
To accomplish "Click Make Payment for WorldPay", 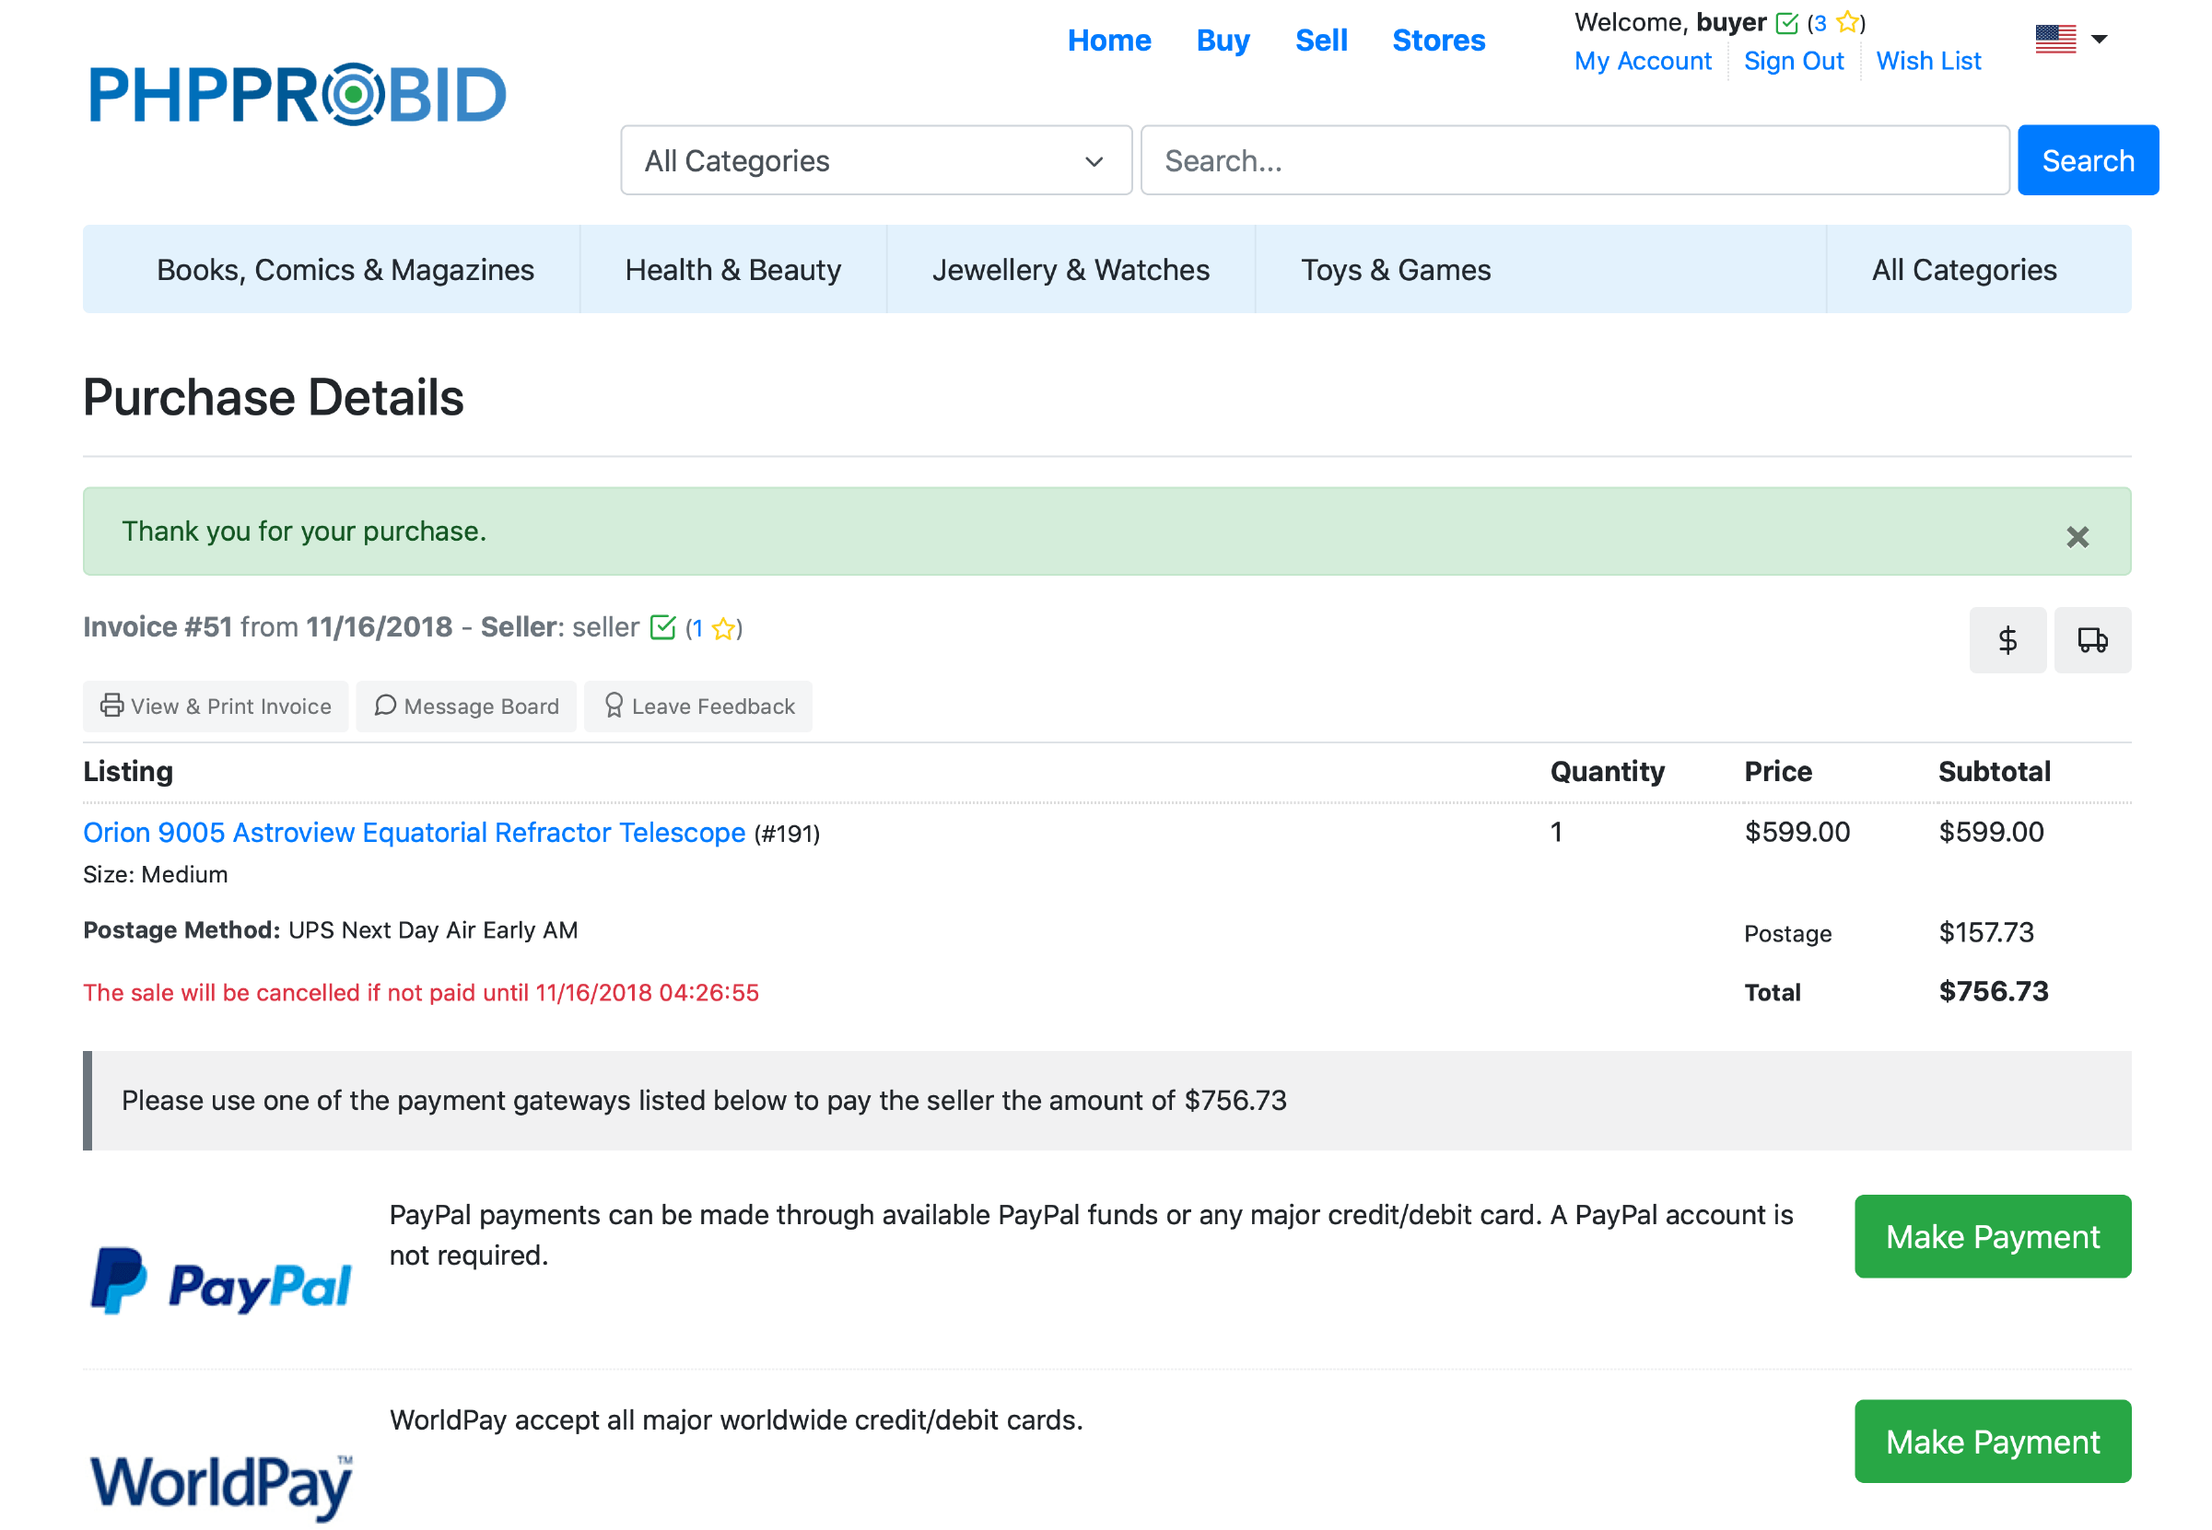I will pyautogui.click(x=1992, y=1441).
